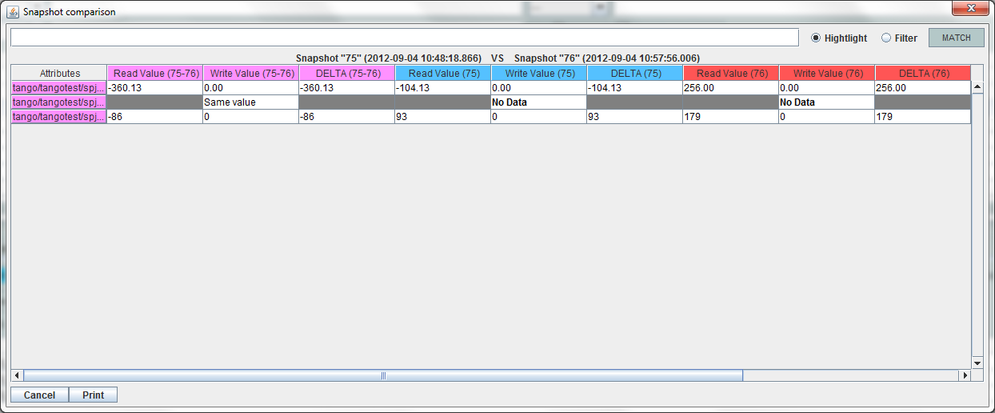This screenshot has width=995, height=413.
Task: Click the Java icon in title bar
Action: [x=13, y=12]
